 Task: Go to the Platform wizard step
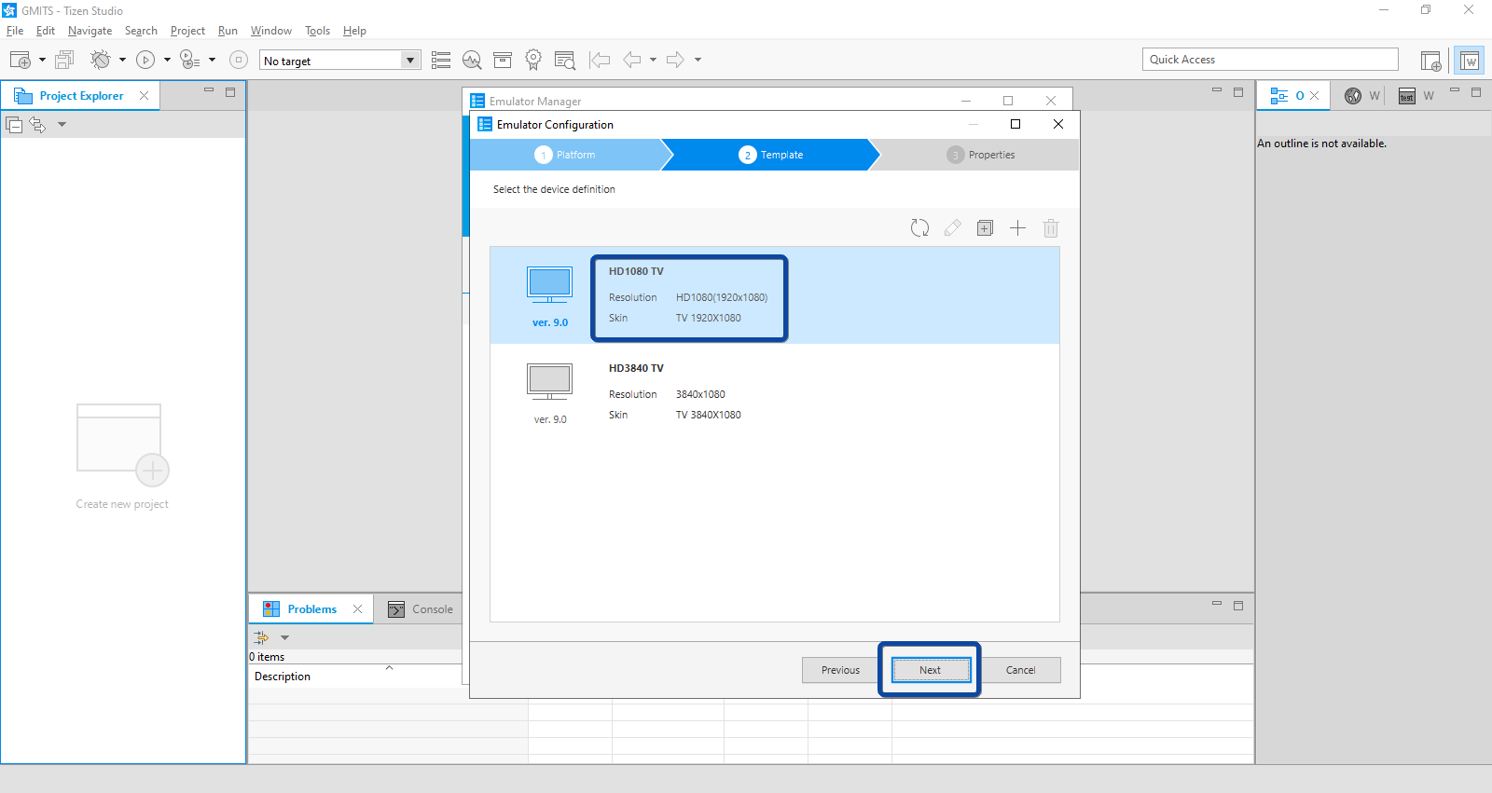point(565,155)
